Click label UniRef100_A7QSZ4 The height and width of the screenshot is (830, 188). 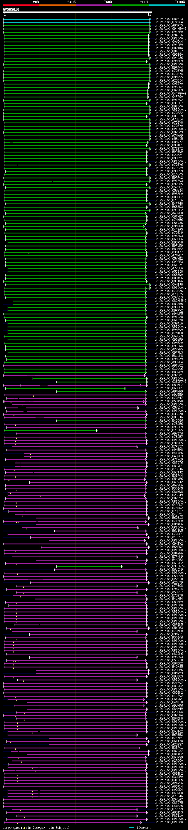pyautogui.click(x=168, y=119)
